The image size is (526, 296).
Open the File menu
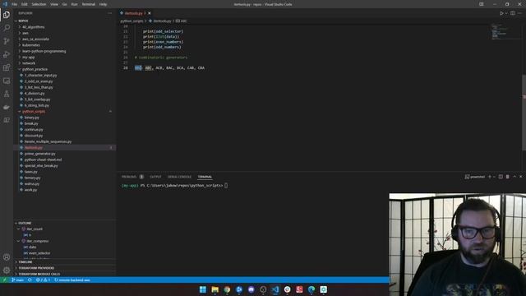pyautogui.click(x=15, y=4)
